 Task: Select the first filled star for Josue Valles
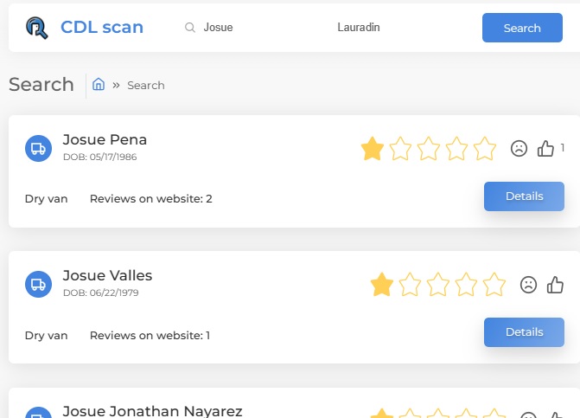(382, 285)
